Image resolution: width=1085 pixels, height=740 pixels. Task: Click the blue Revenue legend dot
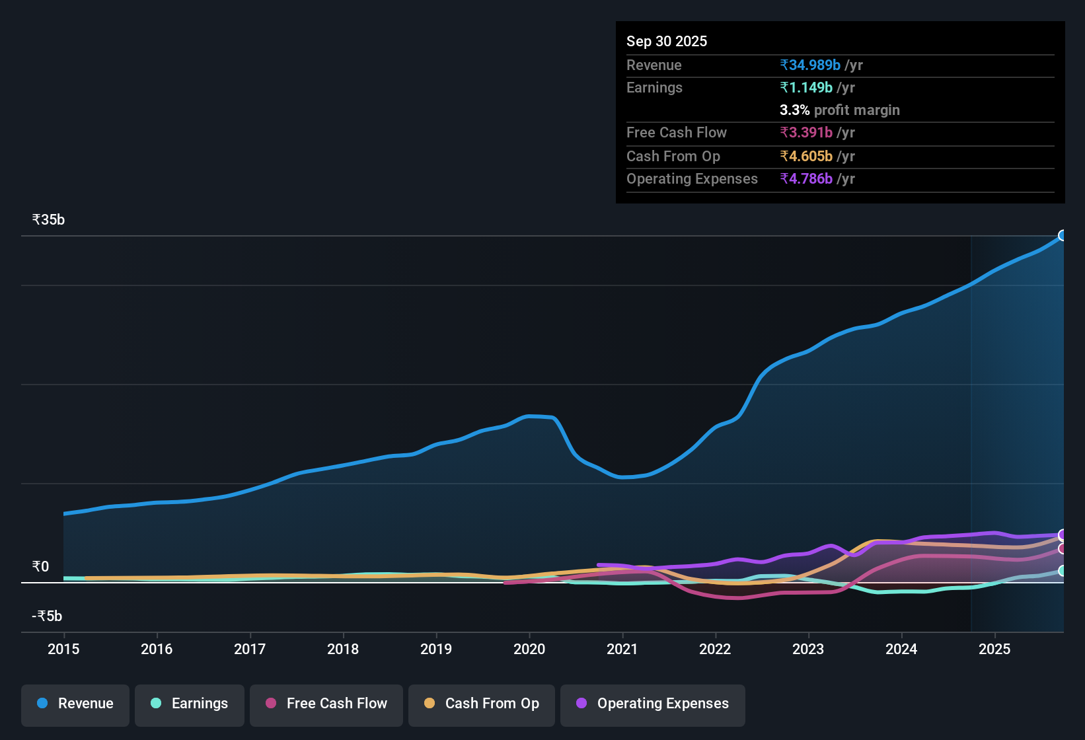pos(42,704)
